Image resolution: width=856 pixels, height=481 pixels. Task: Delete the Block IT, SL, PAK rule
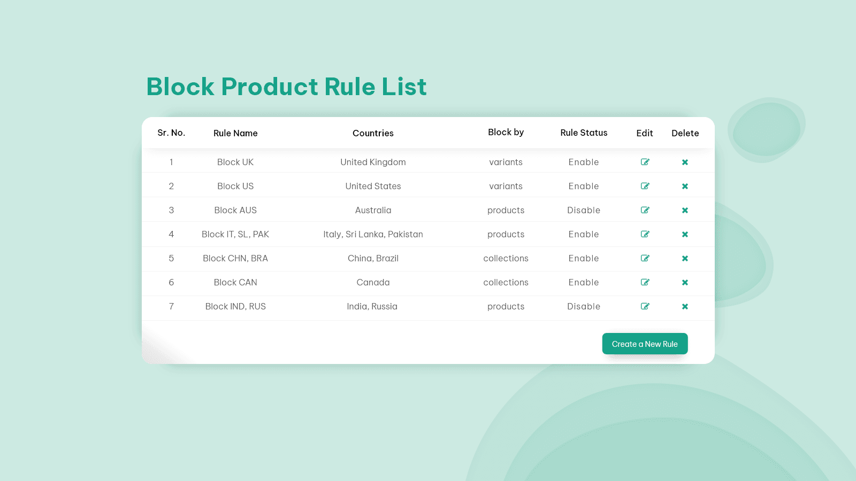(685, 234)
